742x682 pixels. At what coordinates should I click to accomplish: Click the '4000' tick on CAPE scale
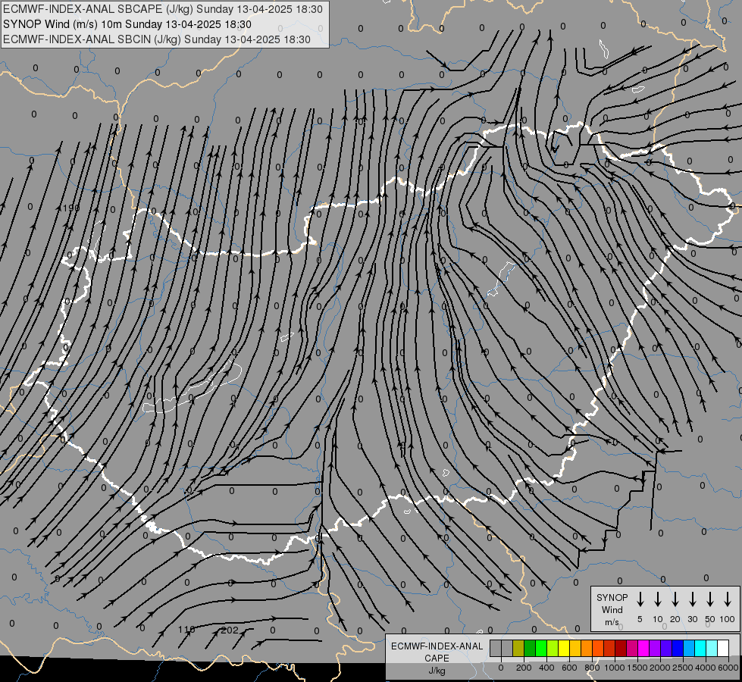click(706, 668)
